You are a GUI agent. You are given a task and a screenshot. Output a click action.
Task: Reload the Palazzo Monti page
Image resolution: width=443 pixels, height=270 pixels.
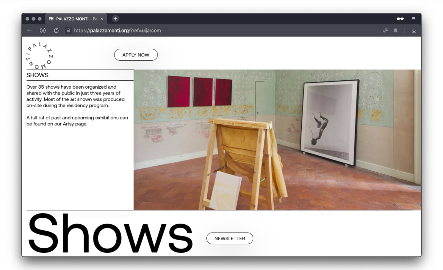(56, 30)
